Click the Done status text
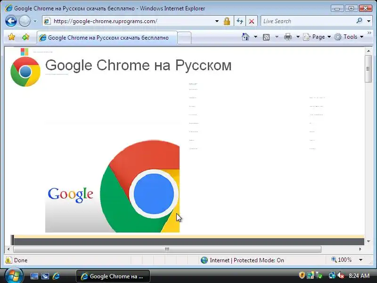 [x=21, y=260]
